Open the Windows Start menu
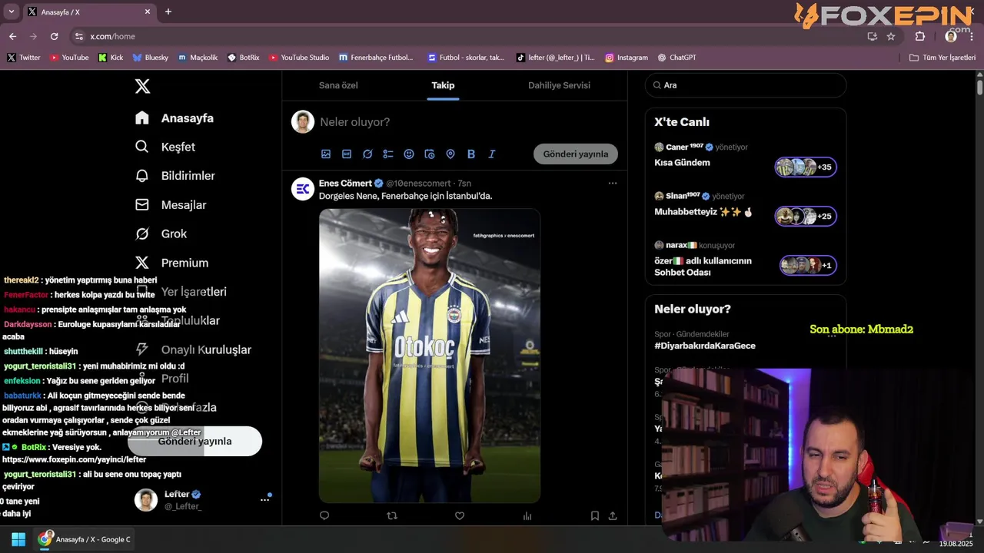984x553 pixels. [18, 539]
